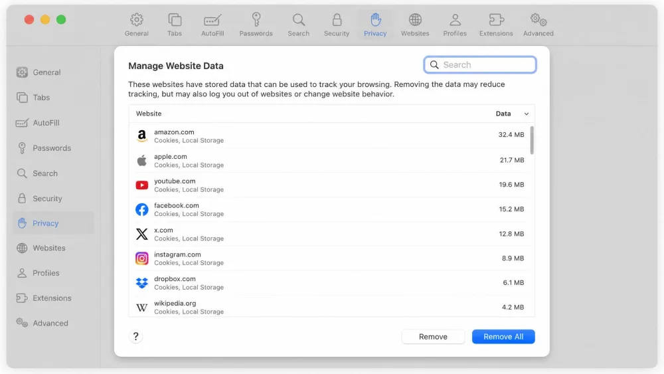Click the Remove button
This screenshot has width=664, height=374.
pos(433,336)
